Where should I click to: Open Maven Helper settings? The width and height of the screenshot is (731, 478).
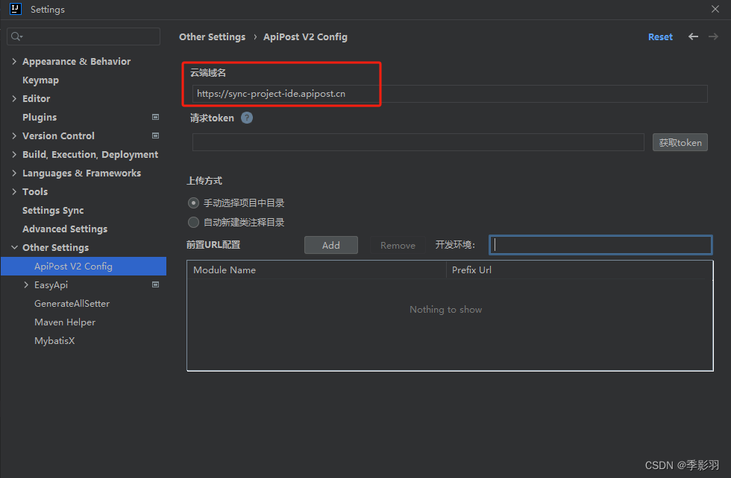click(65, 322)
